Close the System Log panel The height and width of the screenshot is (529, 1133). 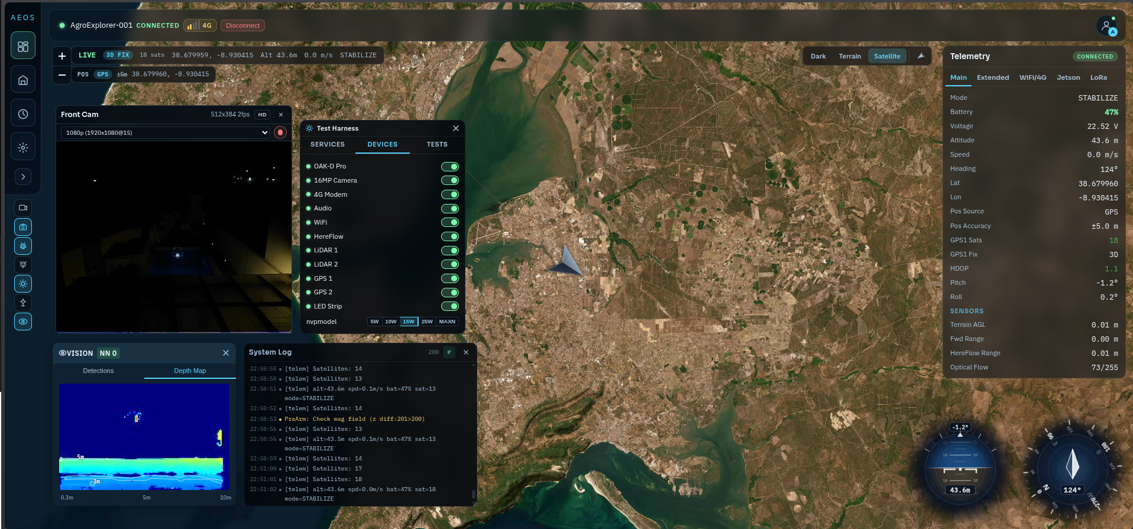[x=466, y=352]
